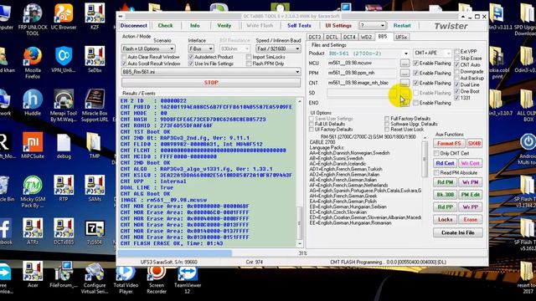Click the Self Tests button
Viewport: 536px width, 301px height.
tap(299, 26)
